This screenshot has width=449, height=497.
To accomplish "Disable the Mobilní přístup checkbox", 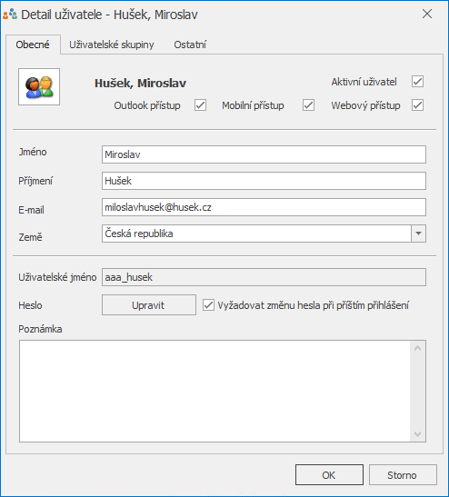I will (x=308, y=104).
